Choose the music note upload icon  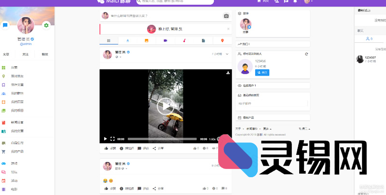tap(184, 40)
